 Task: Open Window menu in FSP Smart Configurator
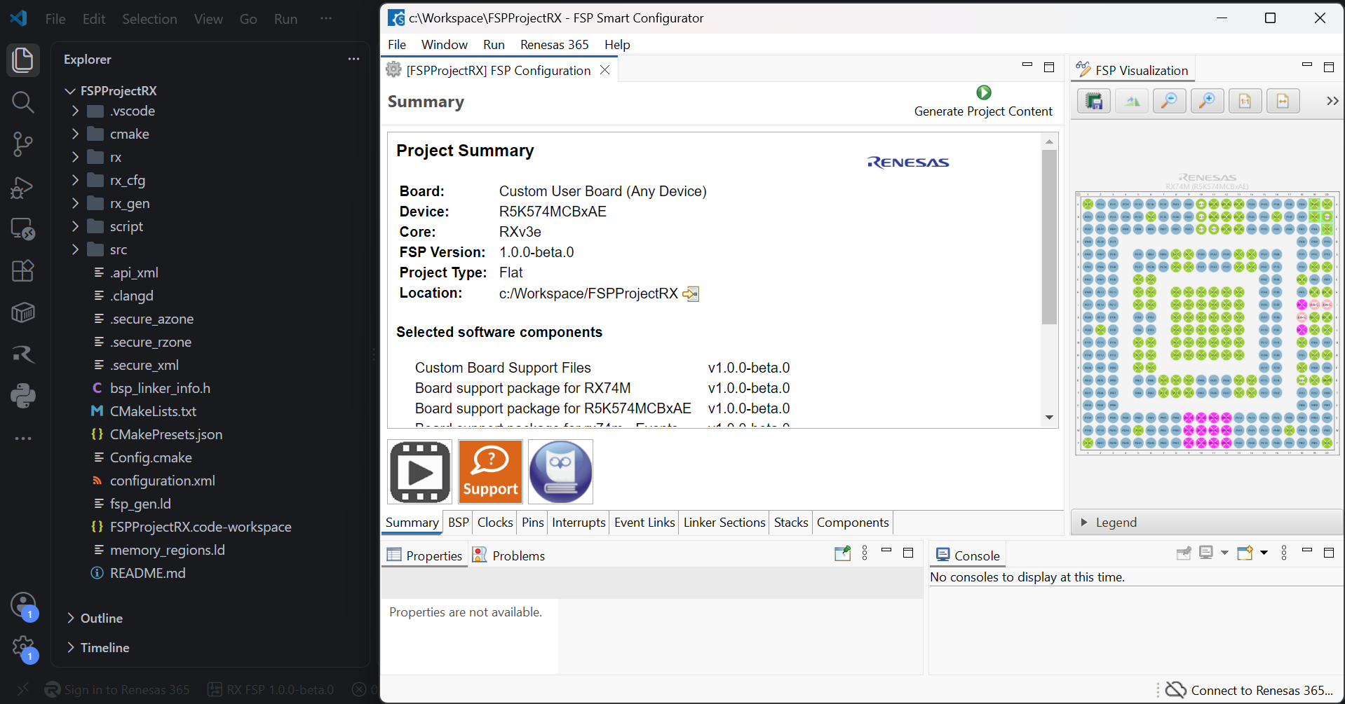tap(444, 45)
